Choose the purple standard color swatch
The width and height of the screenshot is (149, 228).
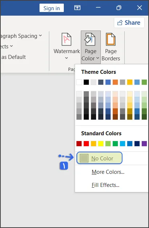point(144,144)
